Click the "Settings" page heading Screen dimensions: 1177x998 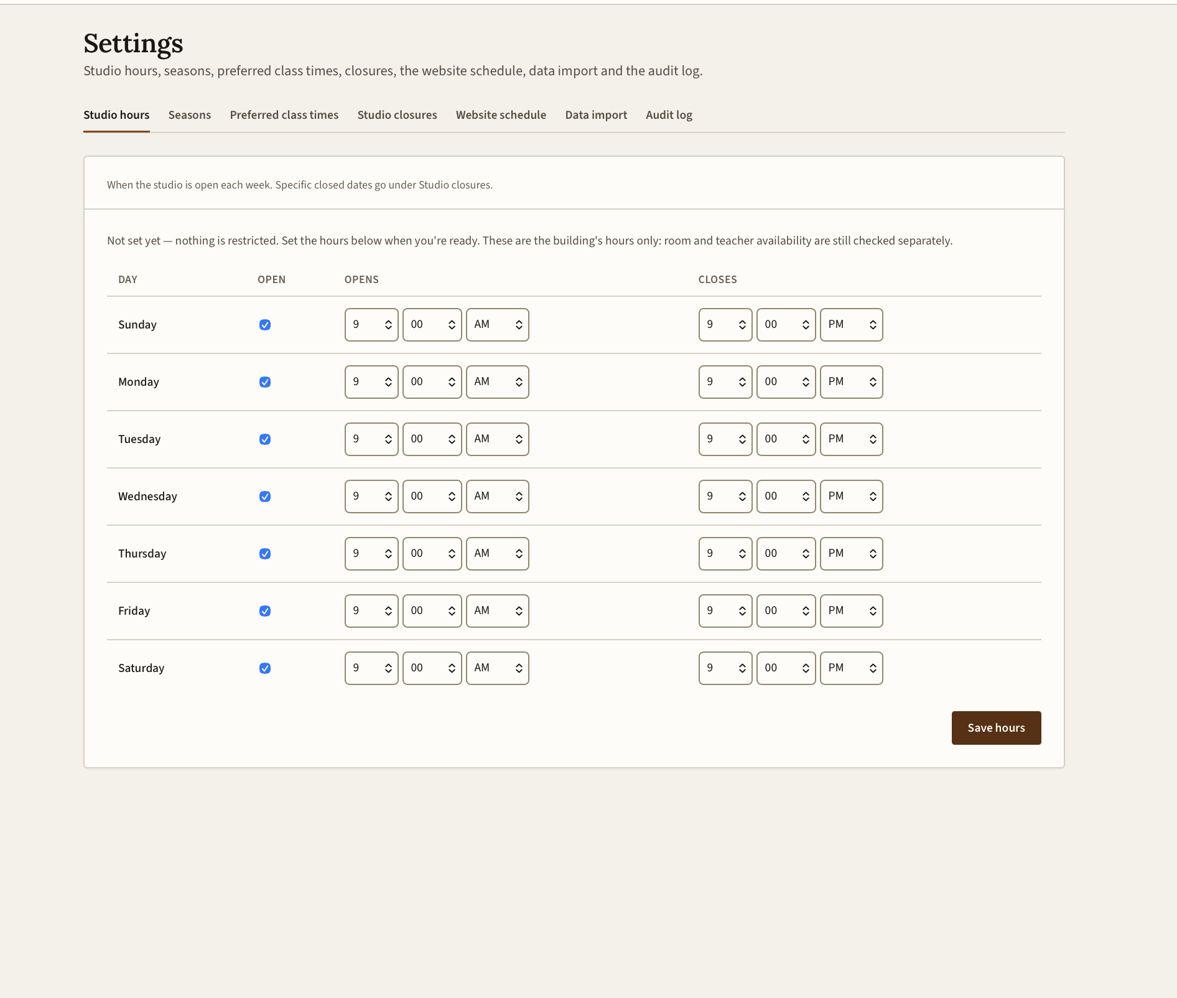133,44
